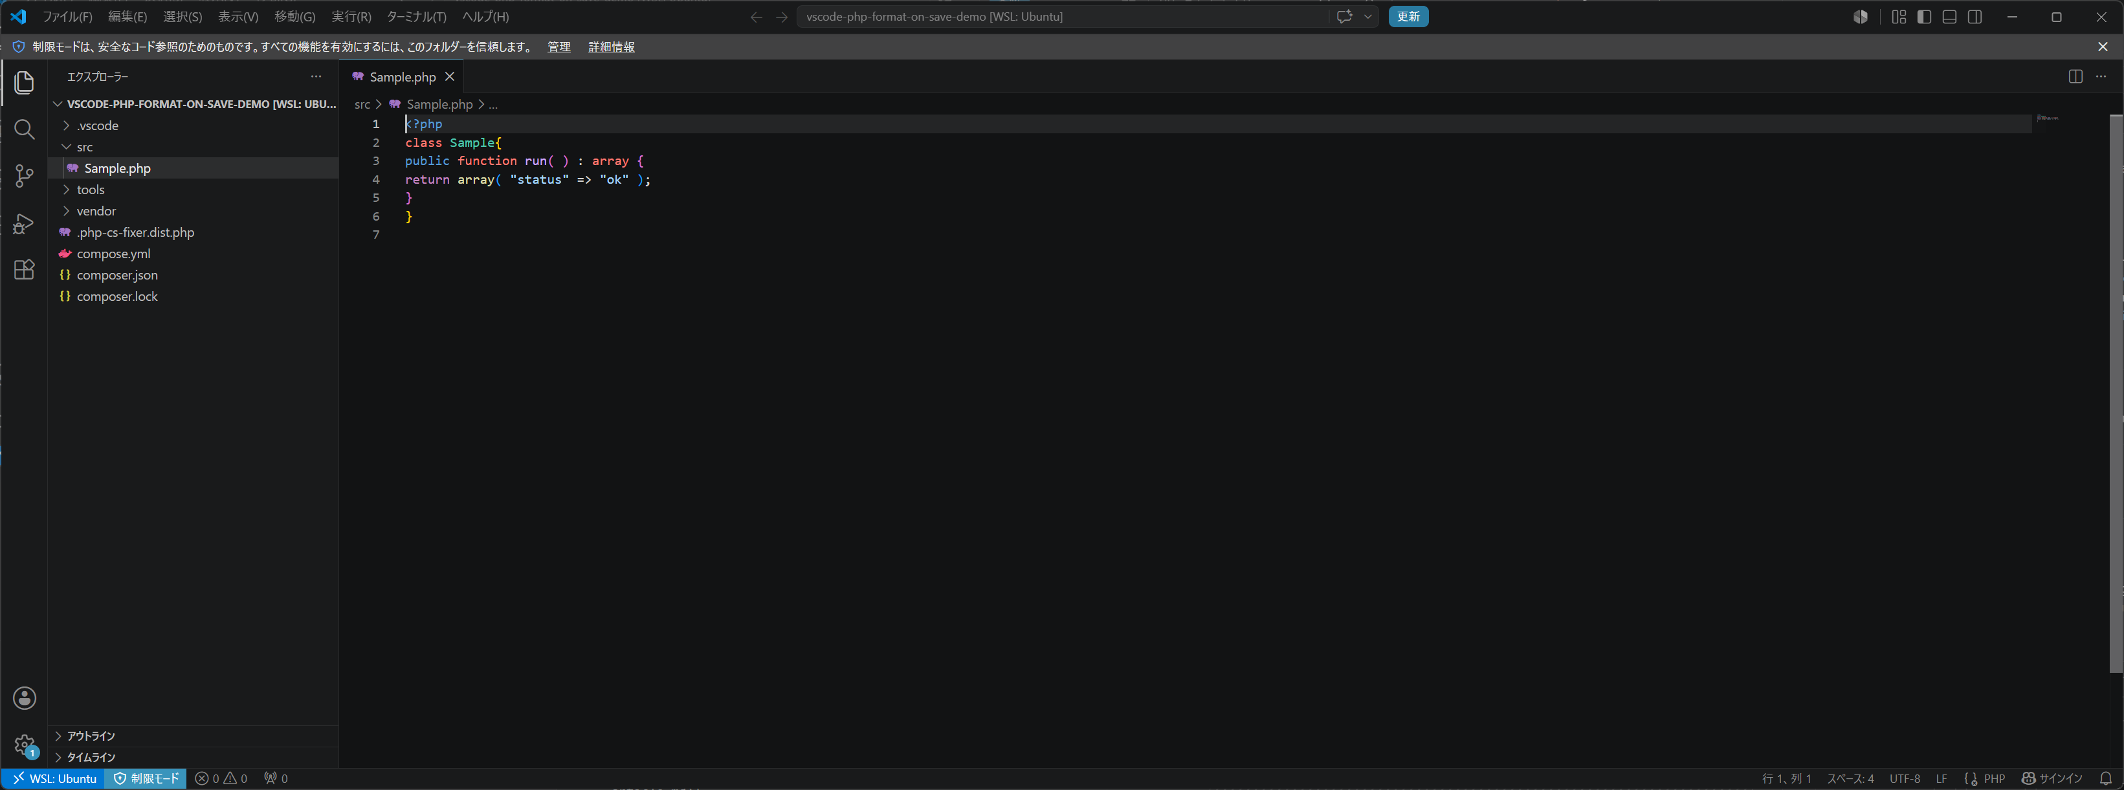
Task: Select the Sample.php editor tab
Action: (403, 77)
